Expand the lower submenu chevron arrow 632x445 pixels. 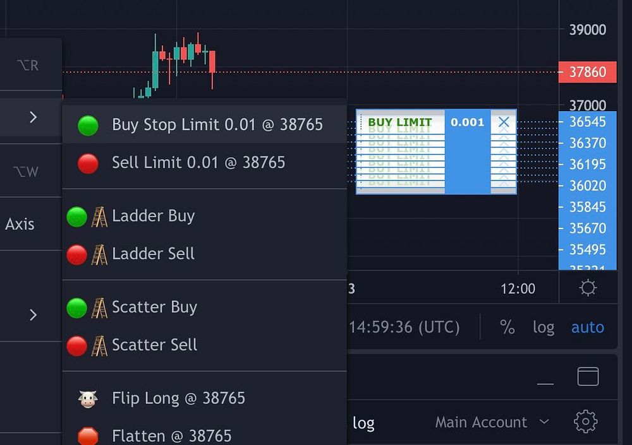coord(33,314)
